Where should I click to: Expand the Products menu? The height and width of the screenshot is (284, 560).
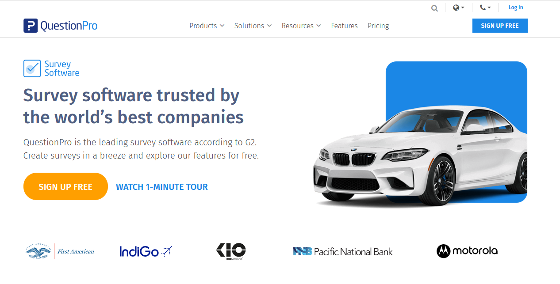(x=207, y=26)
